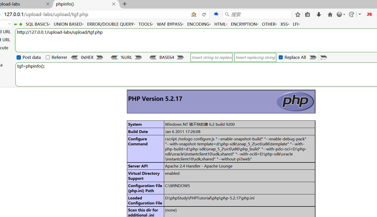Image resolution: width=377 pixels, height=217 pixels.
Task: Click the grey globe toolbar icon
Action: click(x=339, y=15)
